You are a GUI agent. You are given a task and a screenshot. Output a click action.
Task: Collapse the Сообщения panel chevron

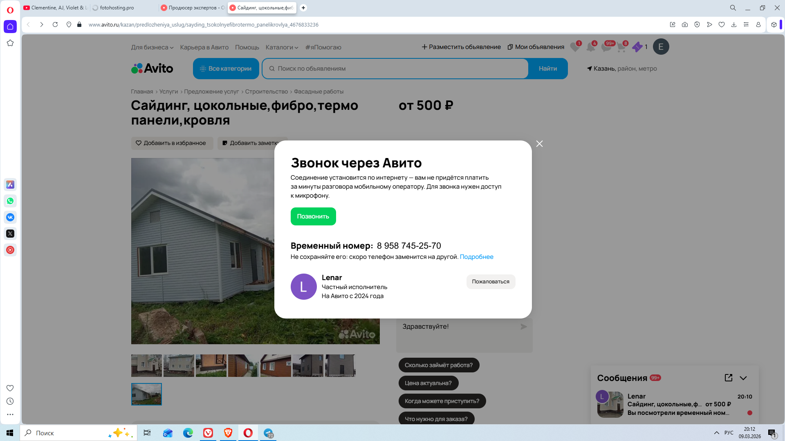[743, 378]
